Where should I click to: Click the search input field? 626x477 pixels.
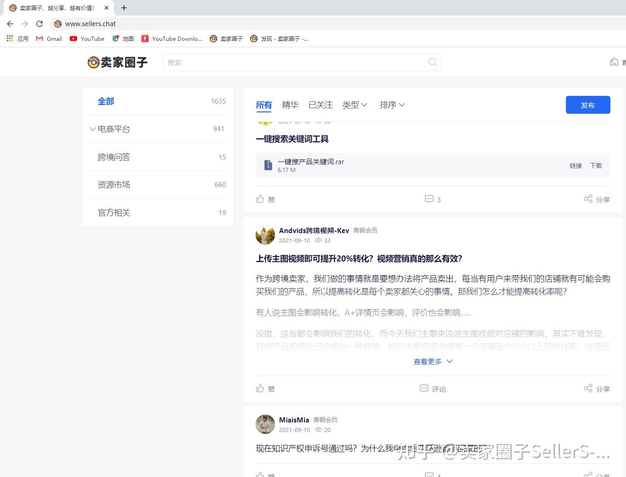[298, 62]
